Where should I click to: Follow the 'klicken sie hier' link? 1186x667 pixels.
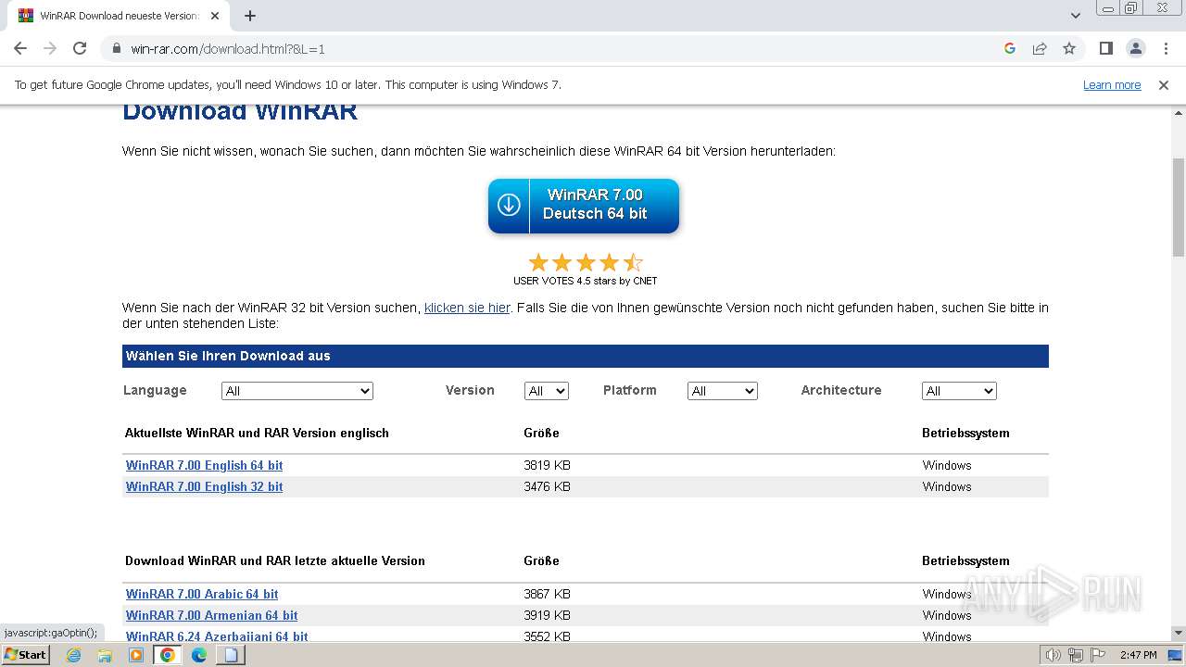pos(467,308)
